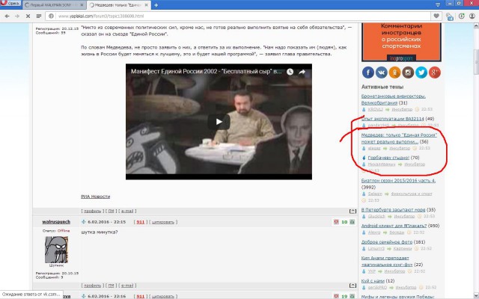Image resolution: width=479 pixels, height=299 pixels.
Task: Share the video with arrow icon
Action: click(x=302, y=72)
